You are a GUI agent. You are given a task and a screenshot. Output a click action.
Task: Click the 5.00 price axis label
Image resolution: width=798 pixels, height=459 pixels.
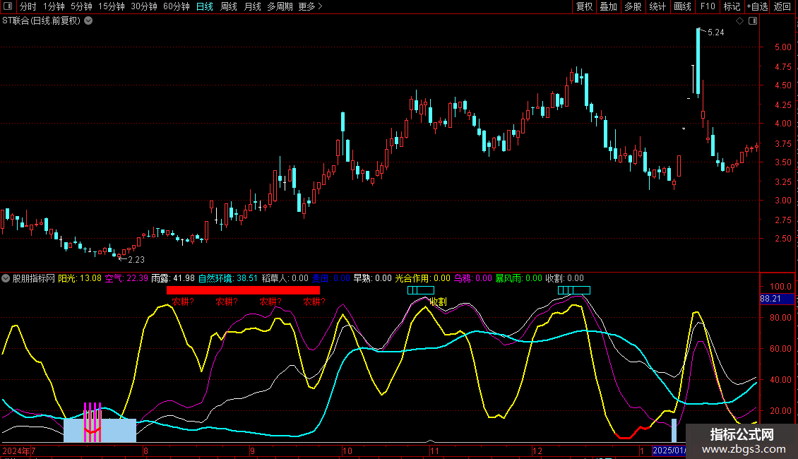[782, 47]
